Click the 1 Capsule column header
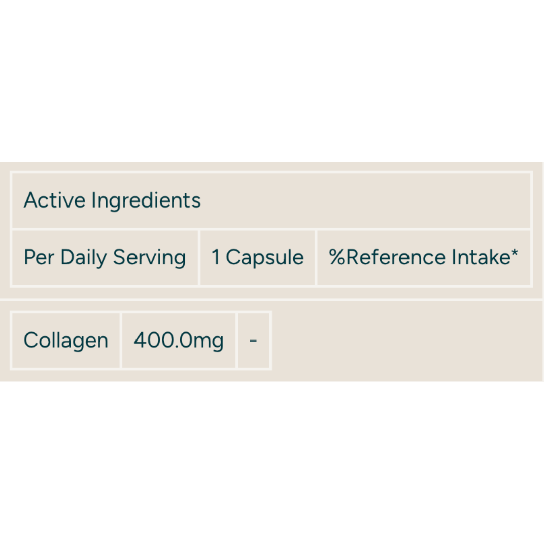The width and height of the screenshot is (544, 544). (257, 258)
